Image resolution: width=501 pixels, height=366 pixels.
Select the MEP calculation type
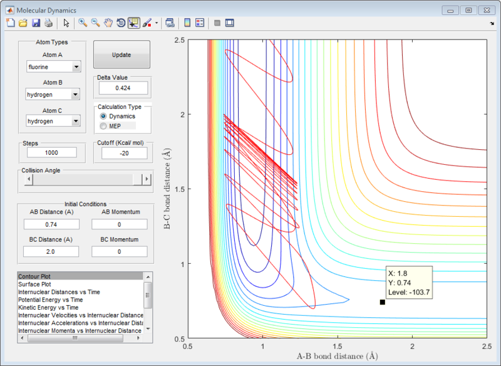click(103, 126)
